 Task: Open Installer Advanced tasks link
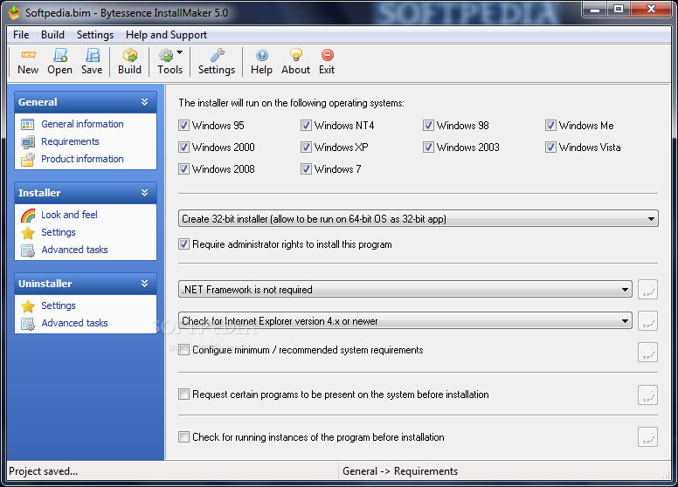click(74, 250)
